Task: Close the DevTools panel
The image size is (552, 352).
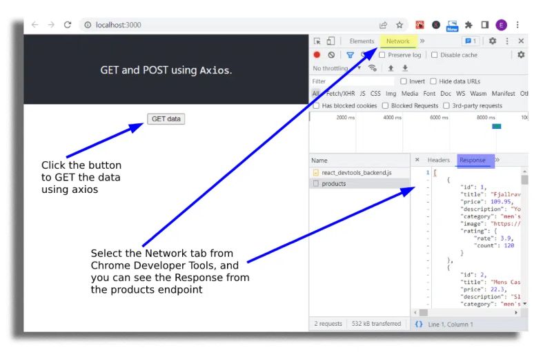Action: tap(521, 41)
